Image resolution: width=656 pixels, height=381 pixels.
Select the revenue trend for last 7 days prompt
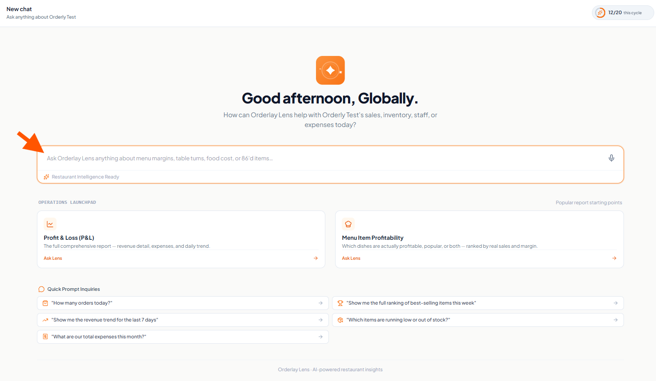pos(183,320)
